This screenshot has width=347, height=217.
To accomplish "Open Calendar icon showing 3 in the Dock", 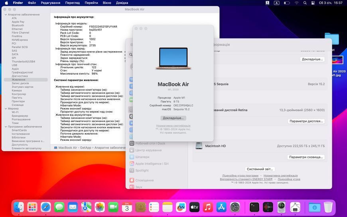I will [127, 207].
